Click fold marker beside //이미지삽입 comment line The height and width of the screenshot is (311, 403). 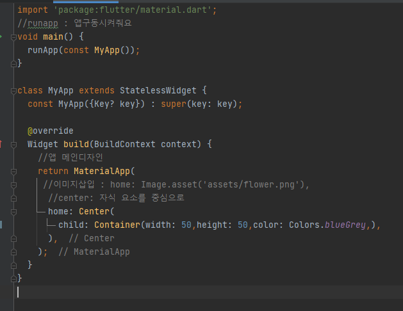(13, 185)
